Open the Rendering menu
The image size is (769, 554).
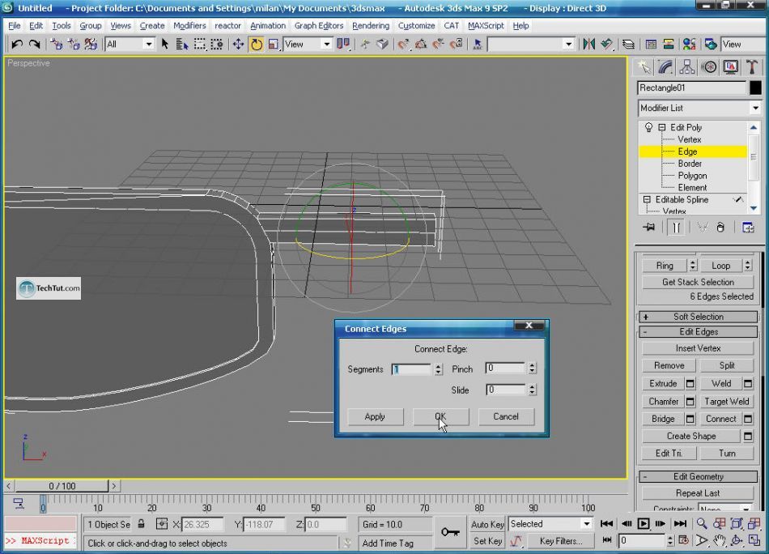(x=371, y=26)
